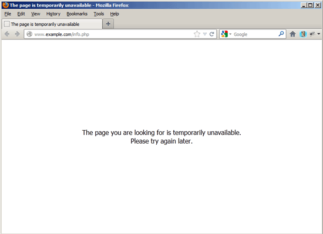
Task: Open the Bookmarks menu
Action: point(77,14)
